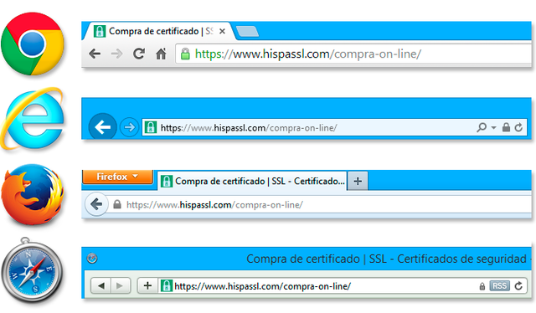
Task: Open the orange Firefox menu button
Action: [x=117, y=177]
